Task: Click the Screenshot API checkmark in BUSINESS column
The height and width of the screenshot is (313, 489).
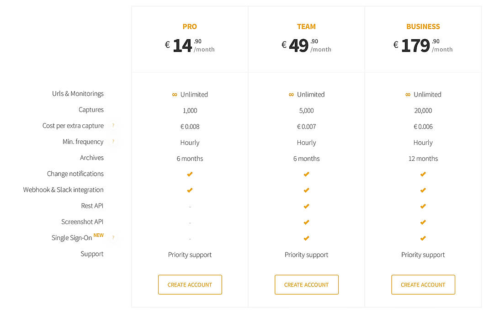Action: (423, 222)
